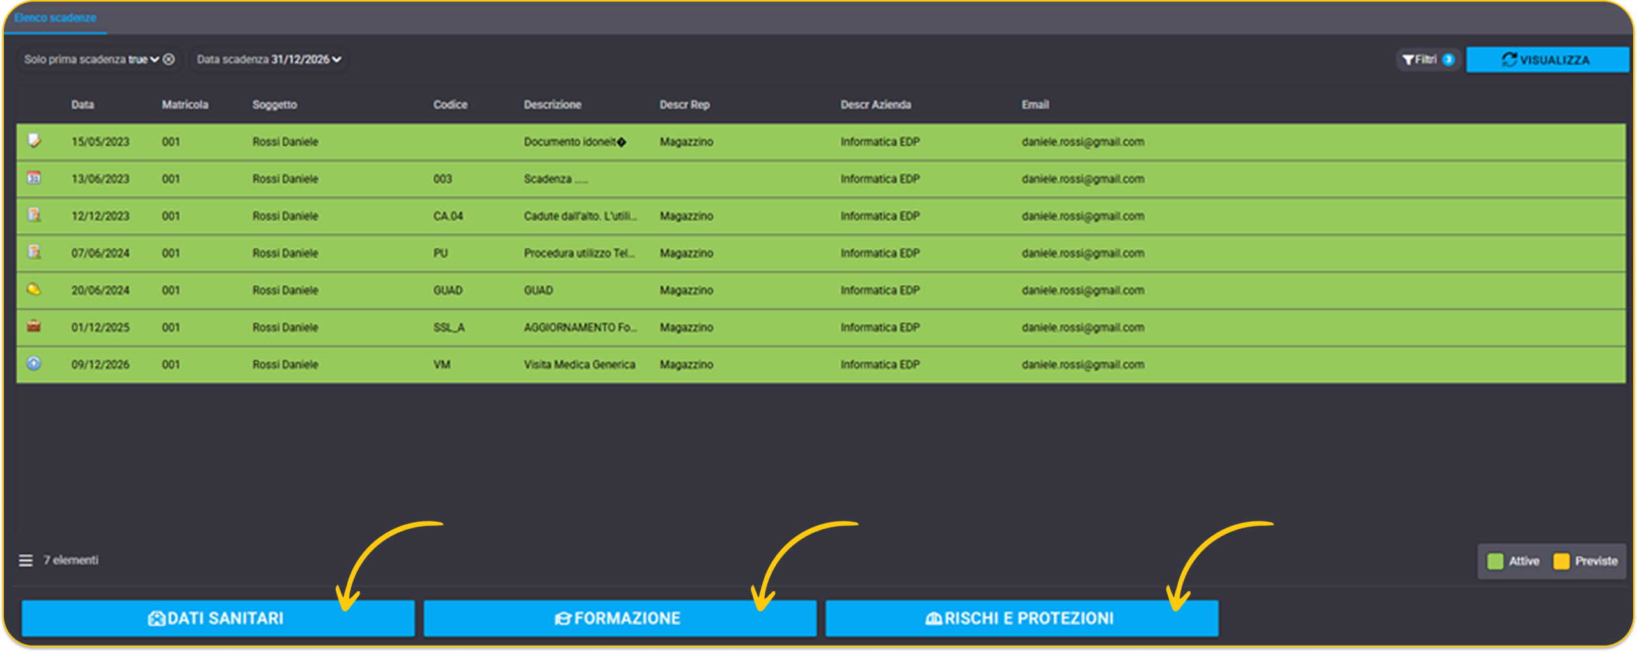The height and width of the screenshot is (652, 1637).
Task: Open the hamburger menu beside 7 elementi
Action: (x=26, y=561)
